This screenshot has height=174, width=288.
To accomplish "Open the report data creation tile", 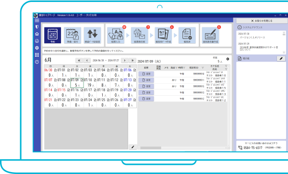I will [163, 35].
